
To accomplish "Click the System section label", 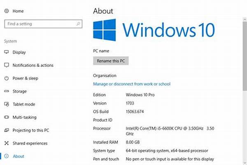I will tap(10, 41).
